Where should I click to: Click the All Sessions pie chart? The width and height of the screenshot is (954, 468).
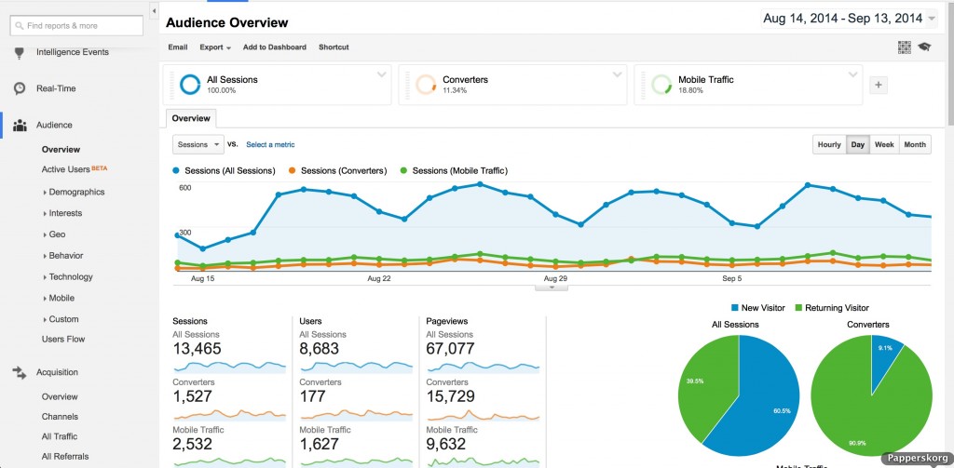[x=739, y=395]
